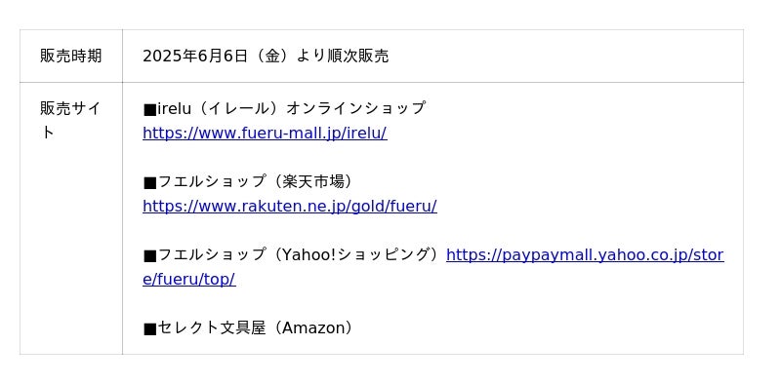The image size is (781, 384).
Task: Open the paypaymall.yahoo.co.jp store link
Action: pyautogui.click(x=585, y=255)
